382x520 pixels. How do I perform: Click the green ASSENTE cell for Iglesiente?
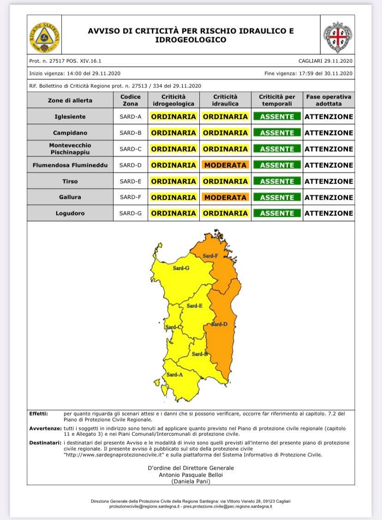277,117
